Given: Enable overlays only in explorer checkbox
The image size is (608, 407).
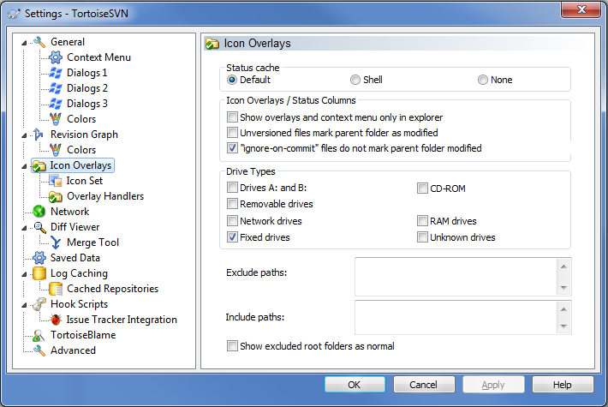Looking at the screenshot, I should point(232,117).
